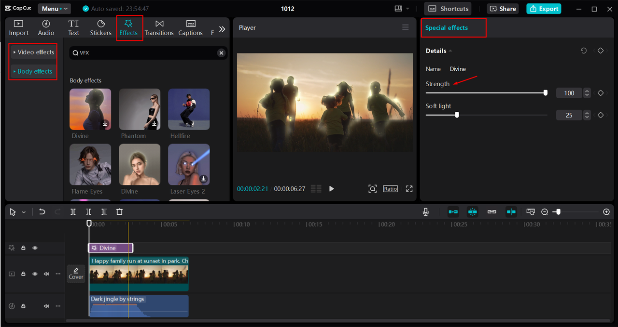Undo the last action

(42, 212)
